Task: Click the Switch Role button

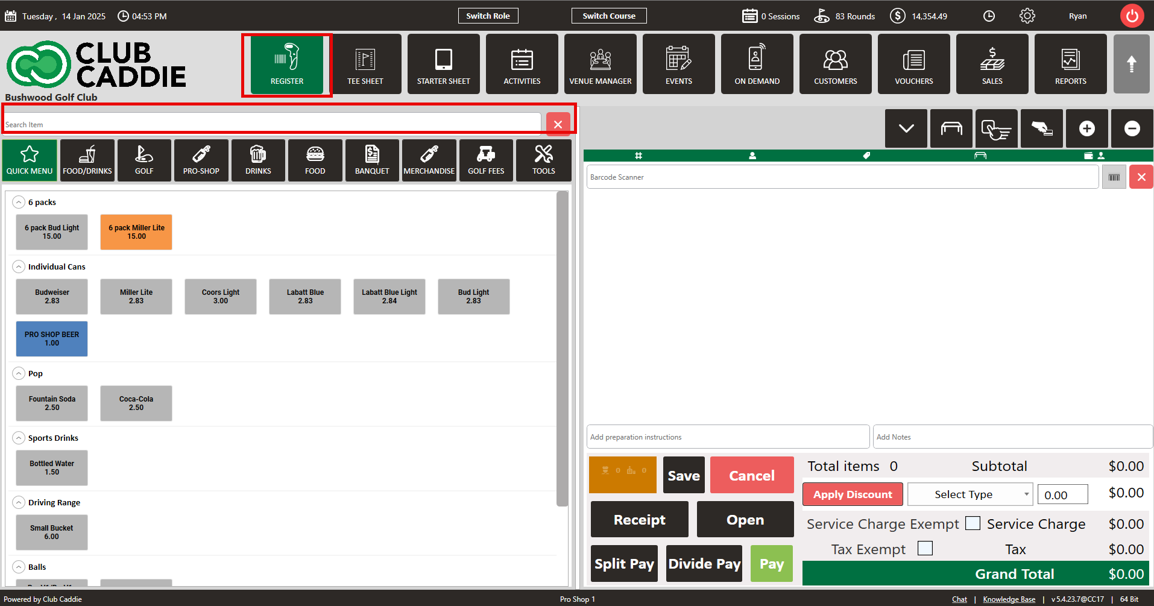Action: [488, 16]
